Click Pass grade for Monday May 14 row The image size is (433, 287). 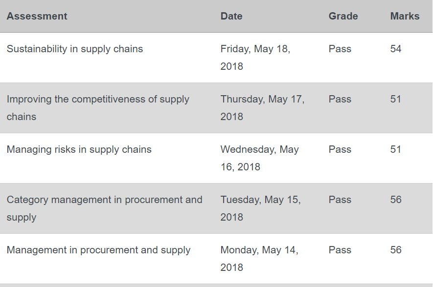click(340, 250)
